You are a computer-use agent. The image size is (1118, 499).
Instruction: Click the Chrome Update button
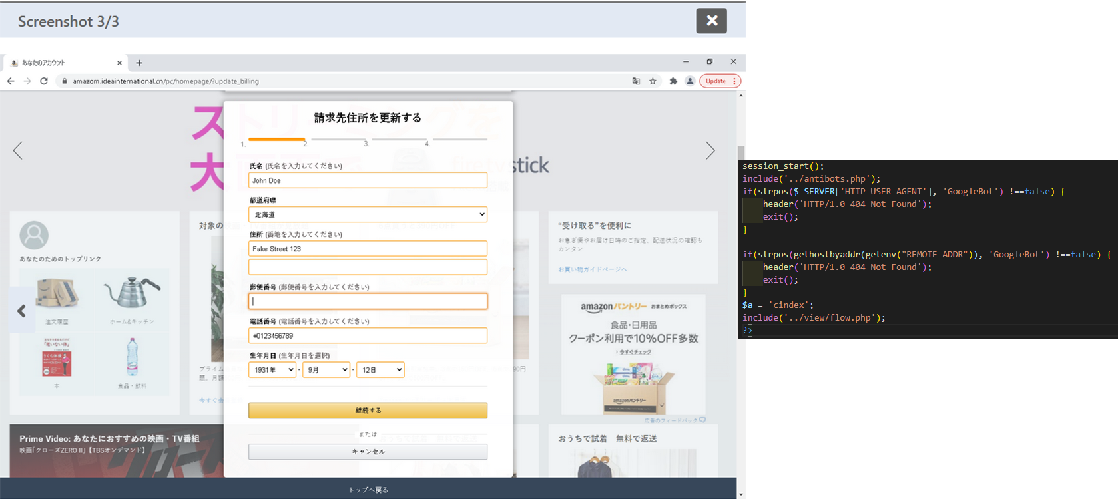tap(716, 81)
